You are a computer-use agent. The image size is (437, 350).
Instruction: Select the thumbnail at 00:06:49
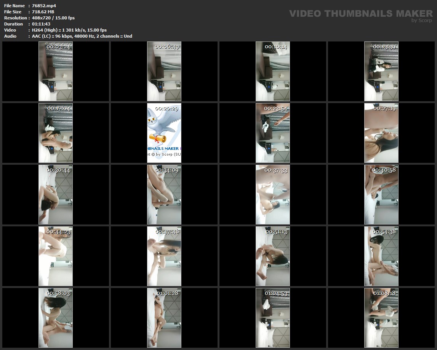point(164,72)
